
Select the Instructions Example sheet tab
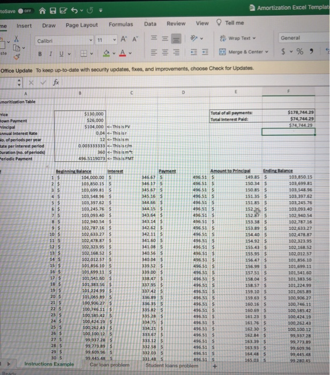[x=49, y=364]
